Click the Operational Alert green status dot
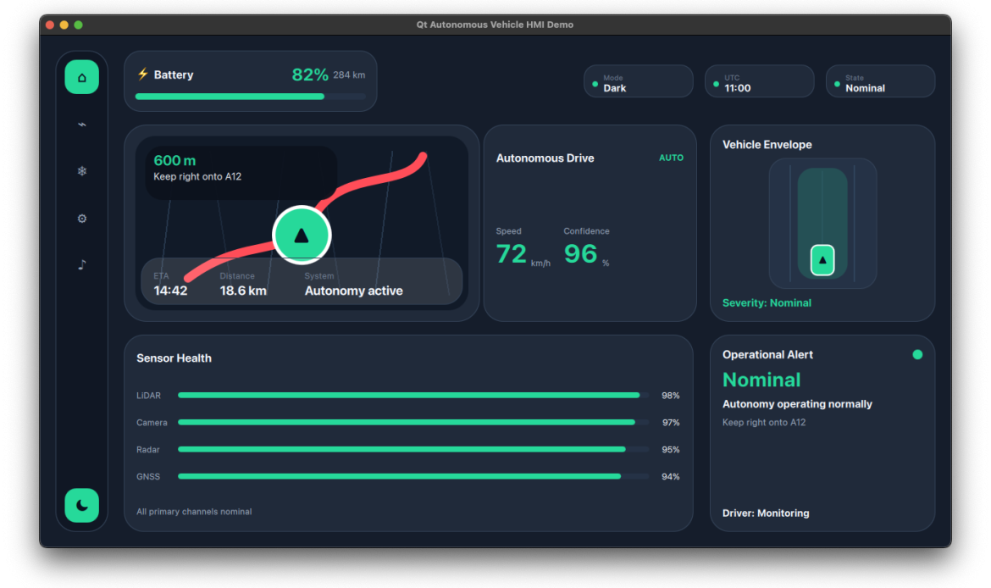The width and height of the screenshot is (991, 588). click(x=917, y=355)
